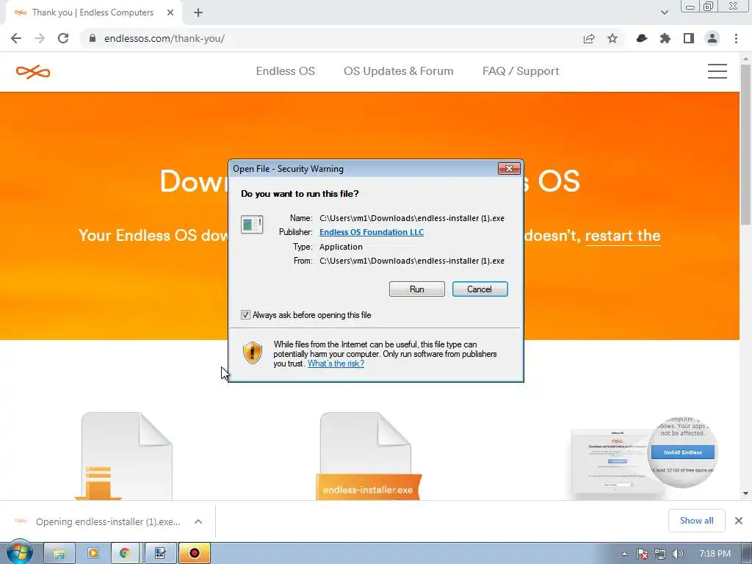Screen dimensions: 752x564
Task: Click the browser back arrow
Action: [16, 38]
